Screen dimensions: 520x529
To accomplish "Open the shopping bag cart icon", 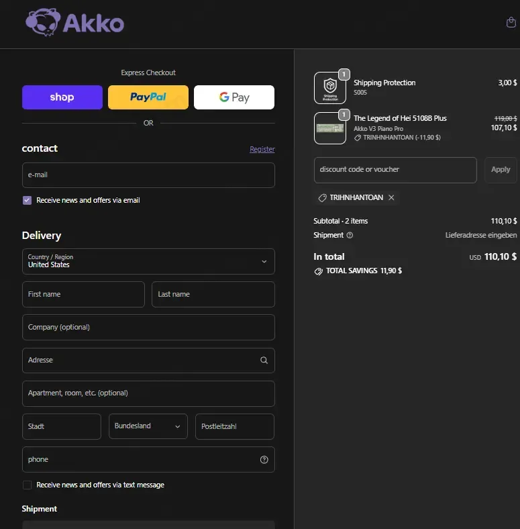I will click(511, 22).
